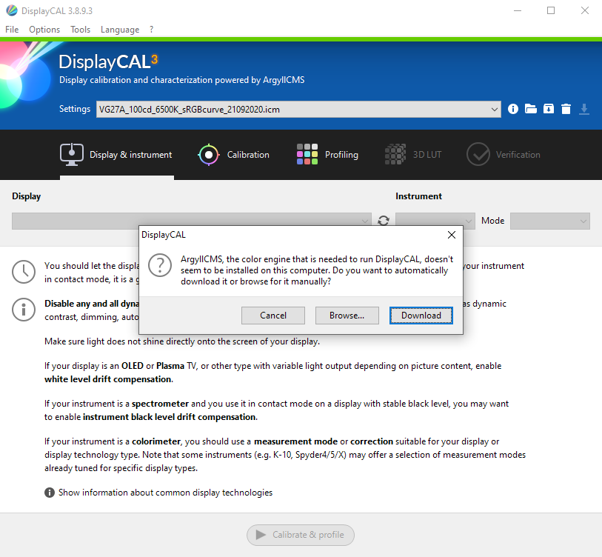602x557 pixels.
Task: Delete profile using the trash icon
Action: pyautogui.click(x=566, y=109)
